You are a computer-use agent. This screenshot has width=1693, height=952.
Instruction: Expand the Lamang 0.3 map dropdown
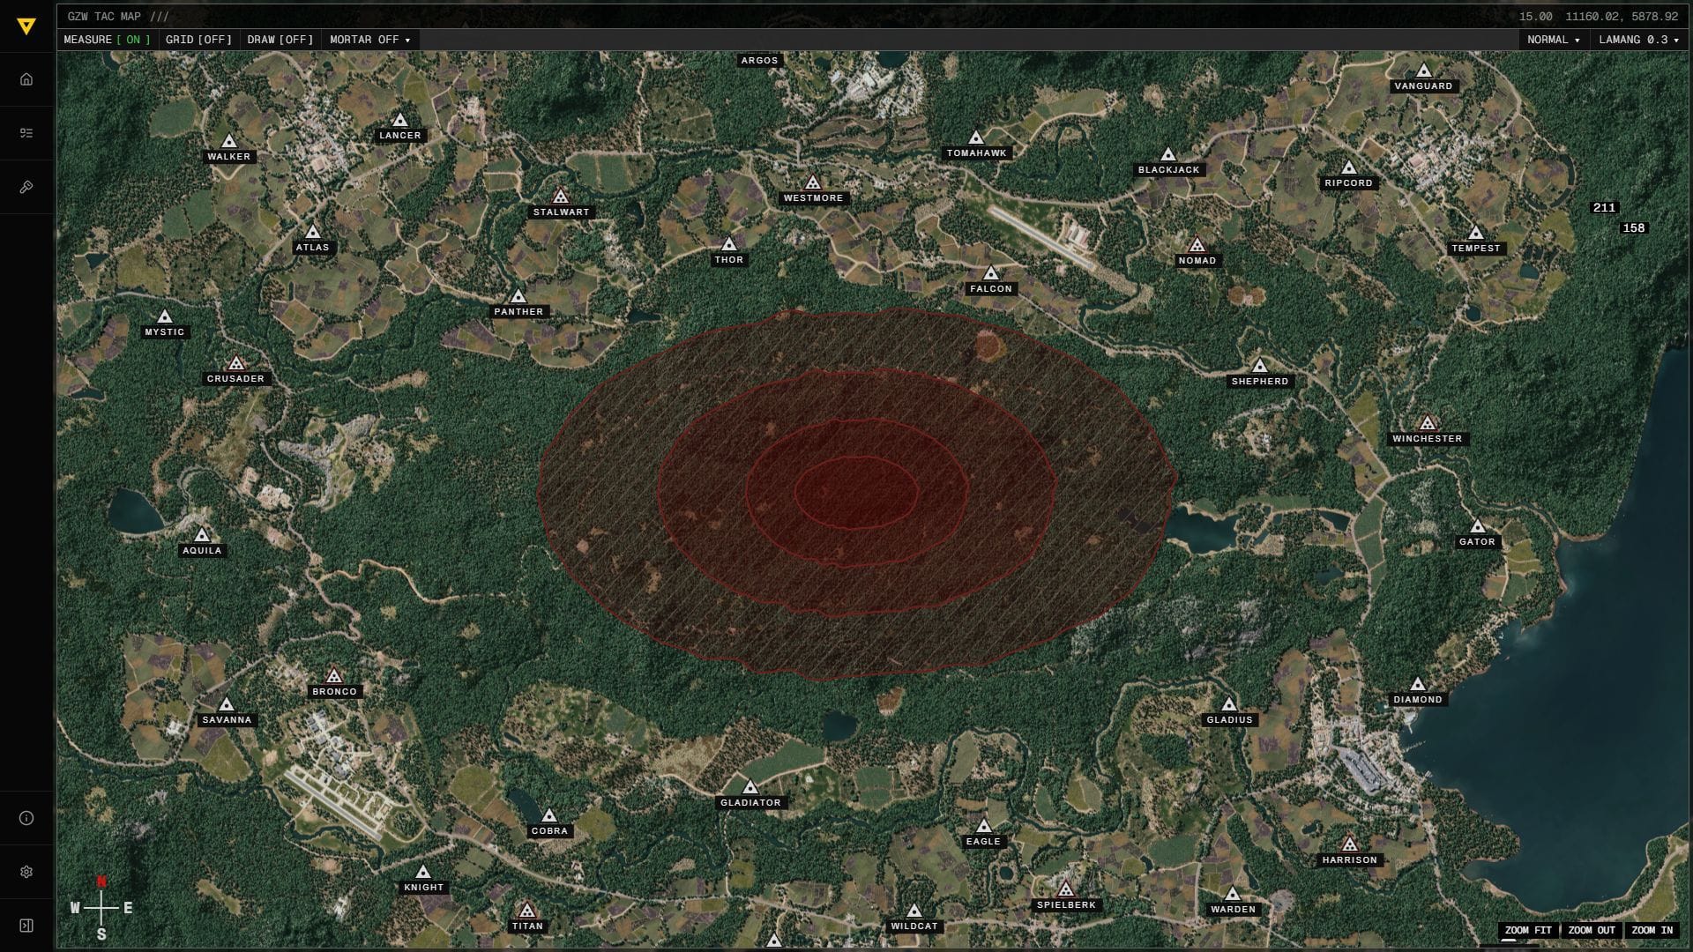coord(1638,40)
